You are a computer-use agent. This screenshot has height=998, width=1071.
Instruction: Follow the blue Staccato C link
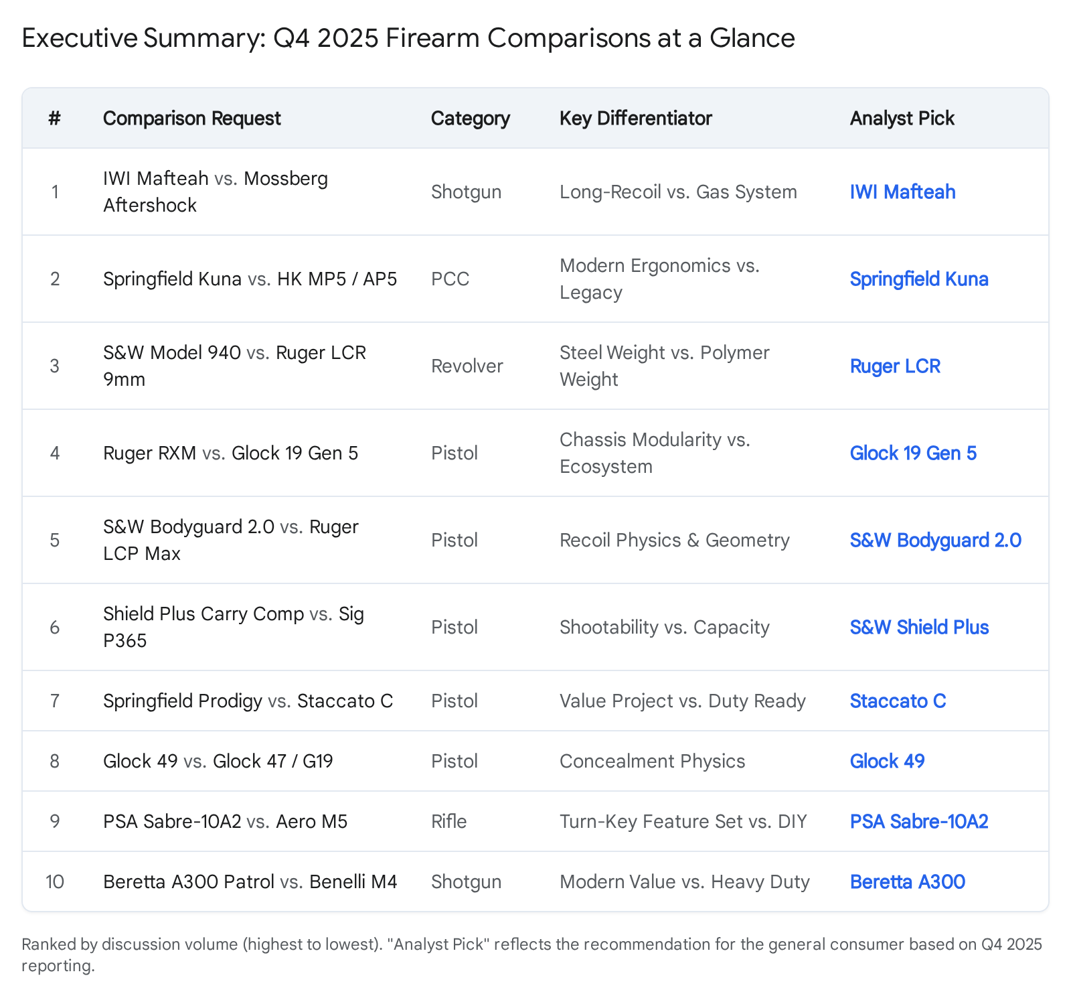point(898,701)
